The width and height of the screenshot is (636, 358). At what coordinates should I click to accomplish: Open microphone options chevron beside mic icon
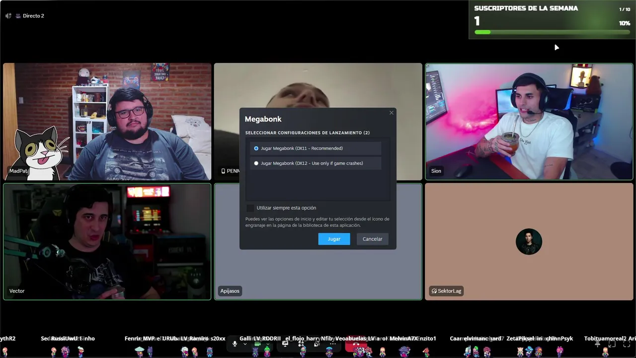(245, 344)
